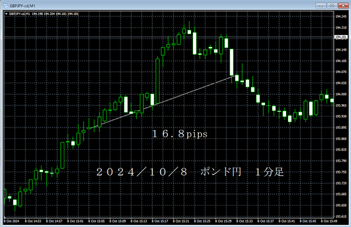Click the chart window icon in title bar
This screenshot has height=227, width=351.
coord(5,6)
